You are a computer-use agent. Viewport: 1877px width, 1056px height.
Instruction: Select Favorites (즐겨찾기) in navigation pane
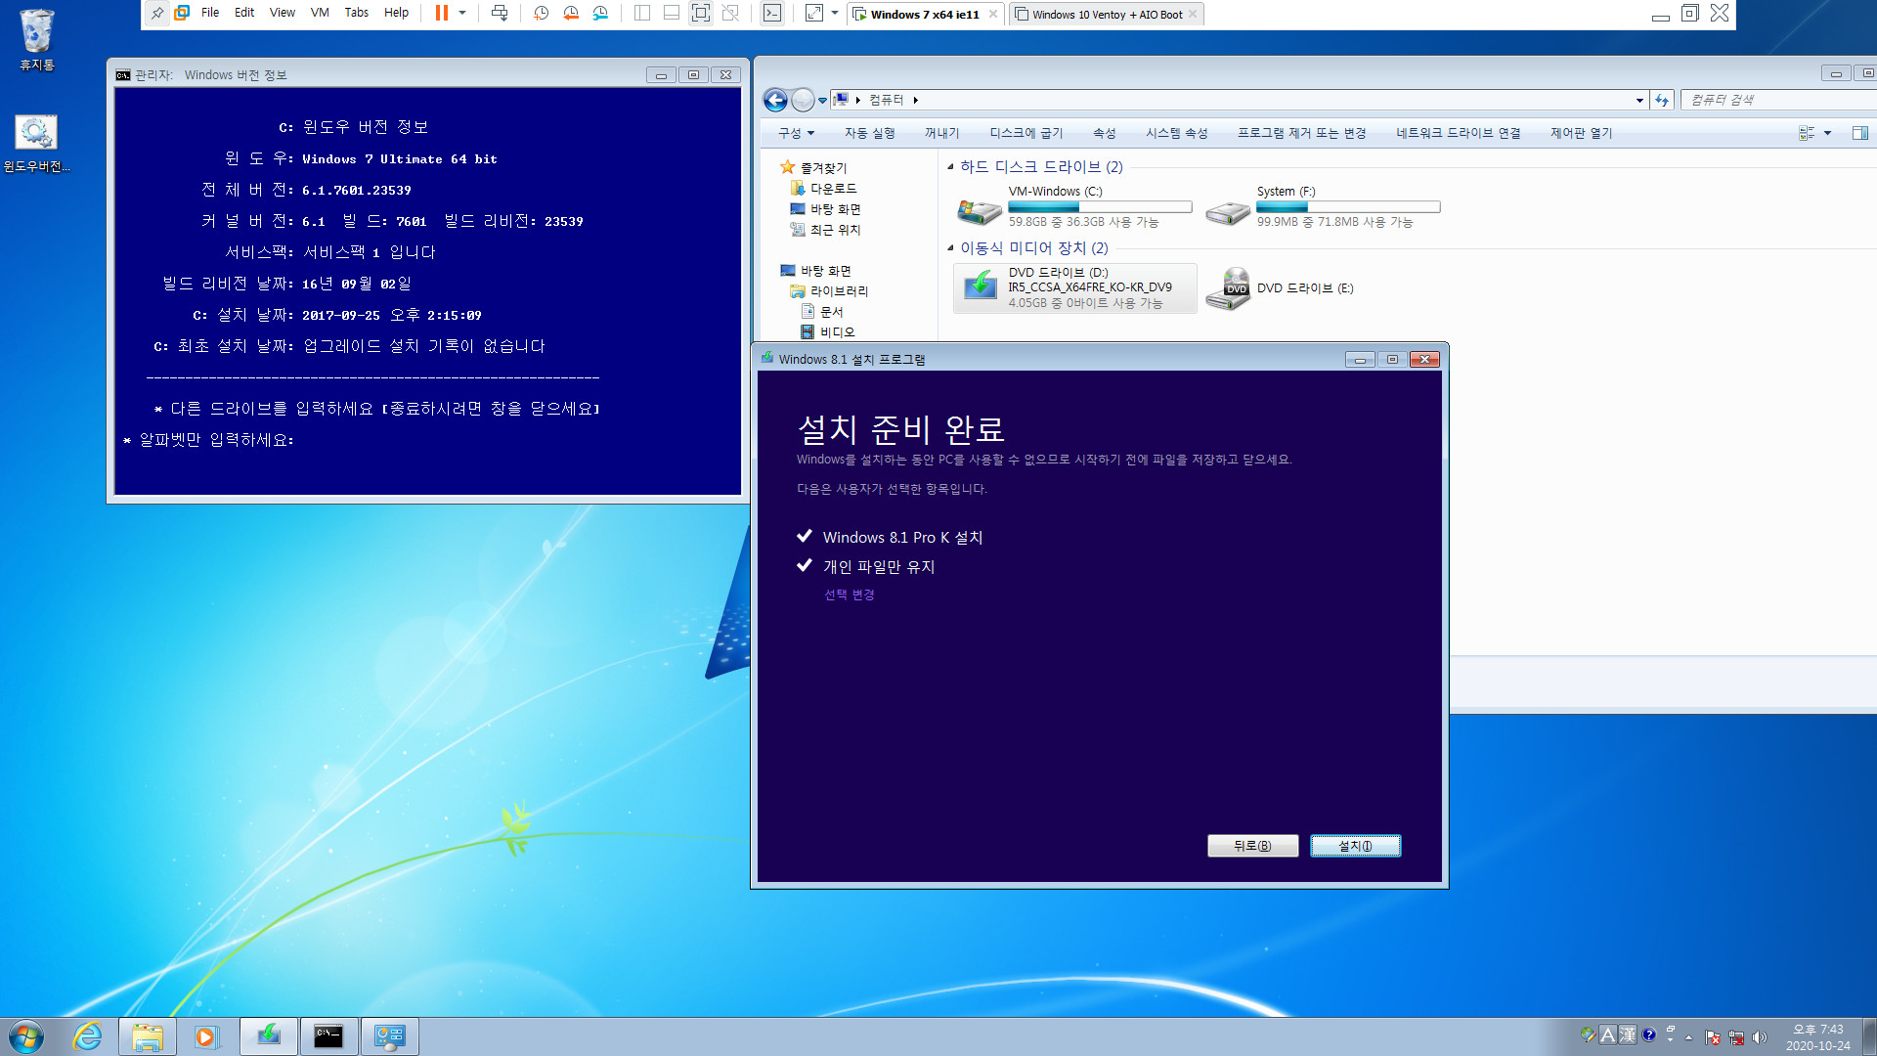coord(813,168)
